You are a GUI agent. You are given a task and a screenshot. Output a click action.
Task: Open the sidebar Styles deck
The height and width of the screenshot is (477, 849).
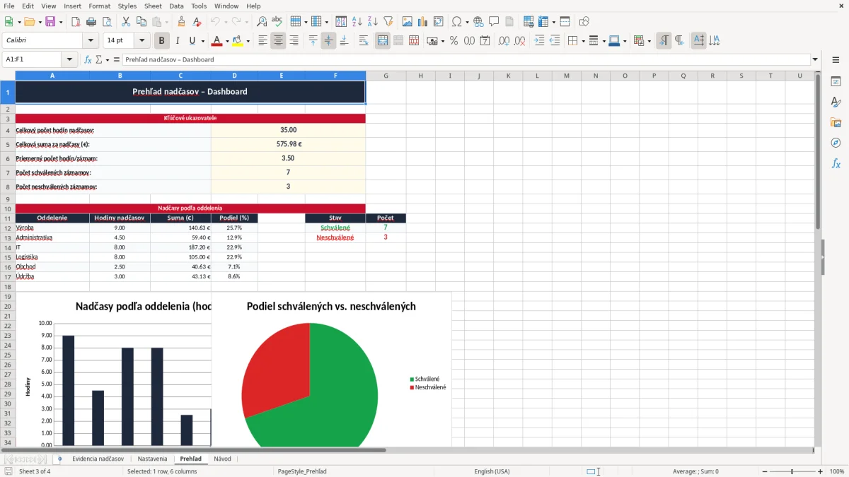pos(836,102)
